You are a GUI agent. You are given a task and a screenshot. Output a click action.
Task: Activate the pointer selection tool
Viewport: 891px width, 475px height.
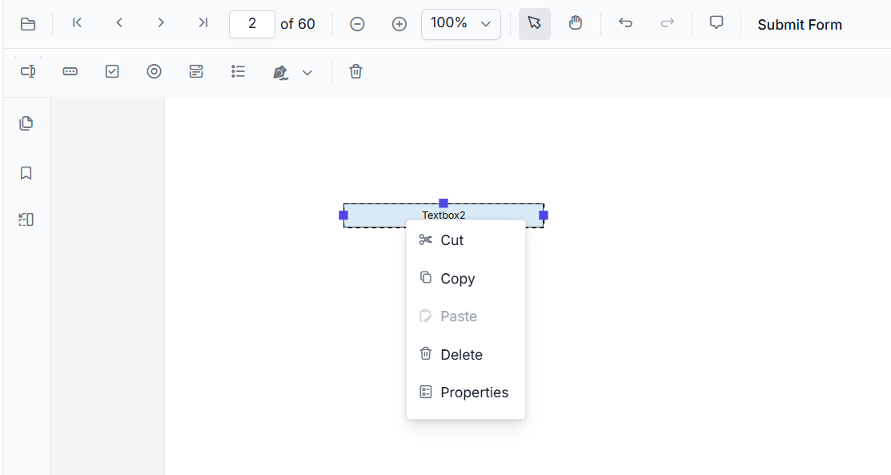(534, 23)
